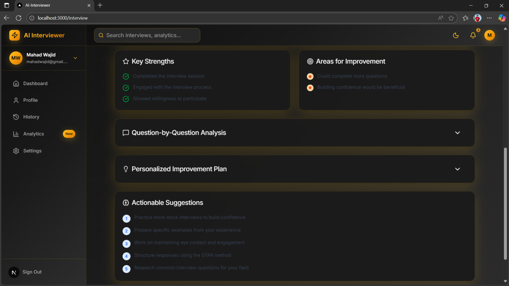Click the AI Interviewer lightning bolt logo
509x286 pixels.
click(x=15, y=35)
